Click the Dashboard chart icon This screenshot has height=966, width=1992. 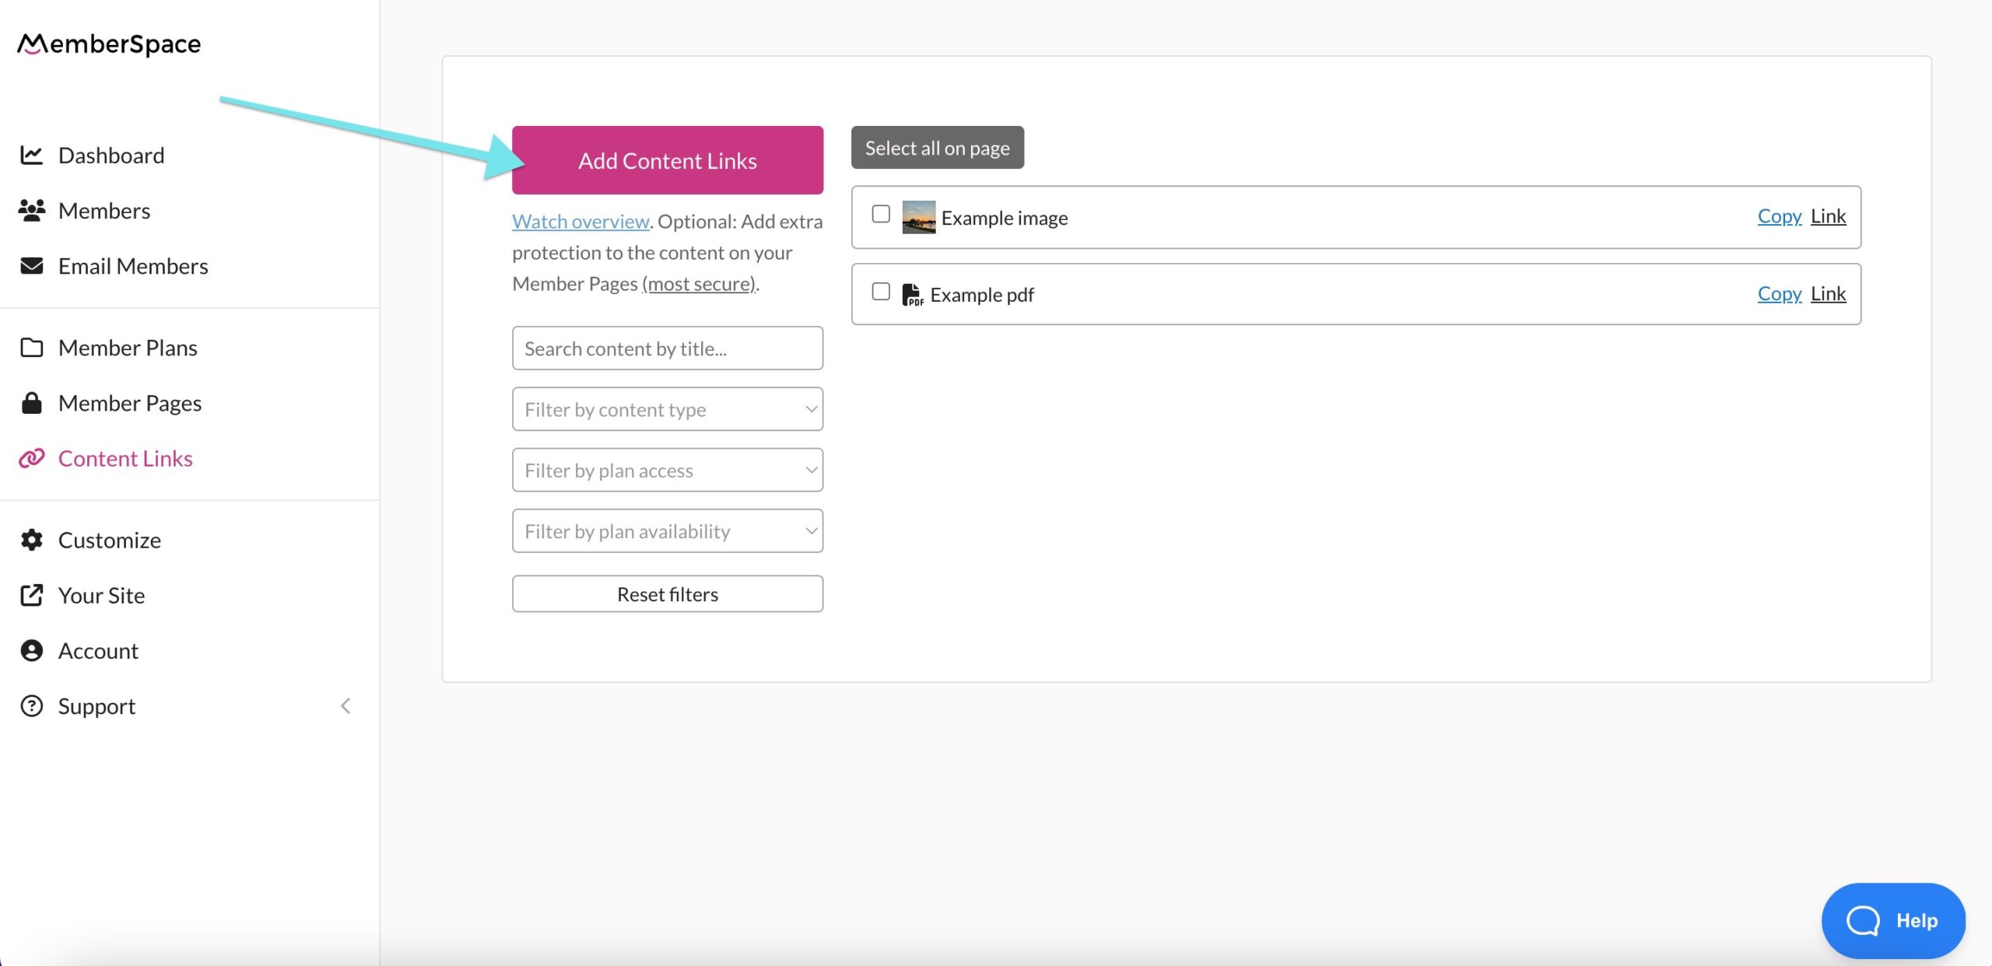coord(31,155)
